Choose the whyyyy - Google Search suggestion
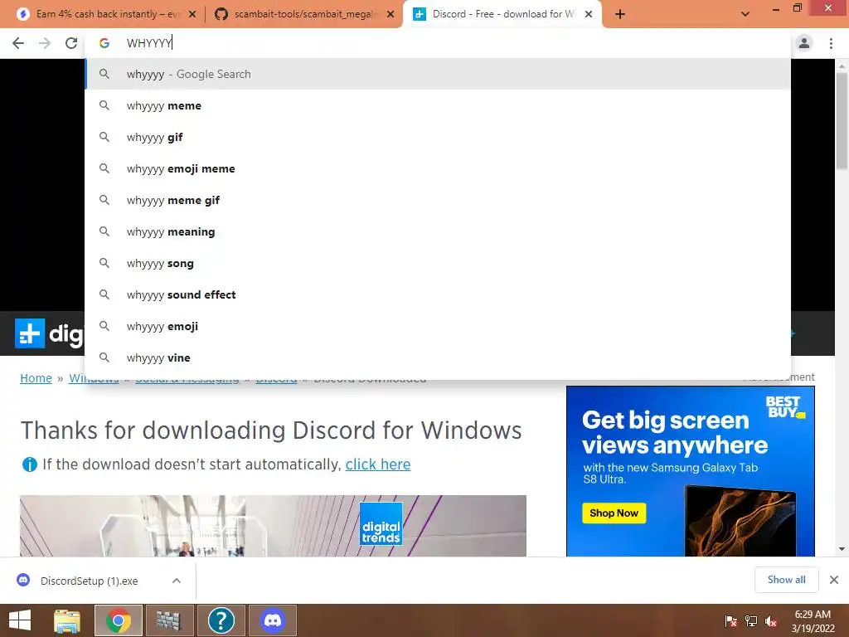This screenshot has height=637, width=849. (438, 74)
